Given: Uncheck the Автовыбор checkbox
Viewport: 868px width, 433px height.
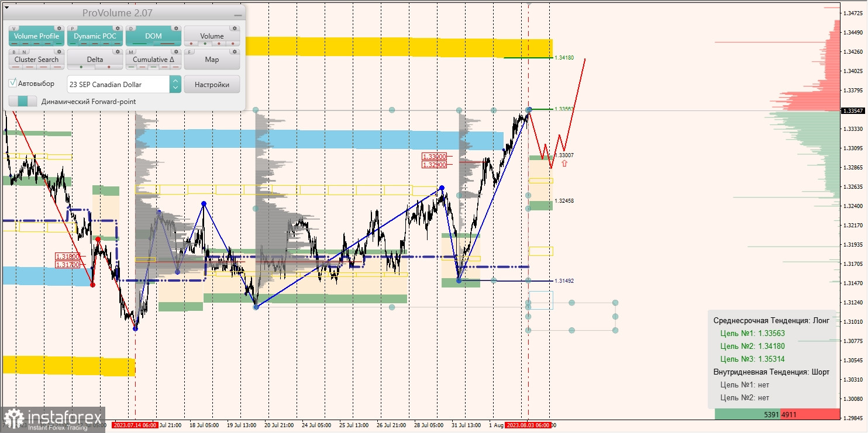Looking at the screenshot, I should (x=13, y=84).
